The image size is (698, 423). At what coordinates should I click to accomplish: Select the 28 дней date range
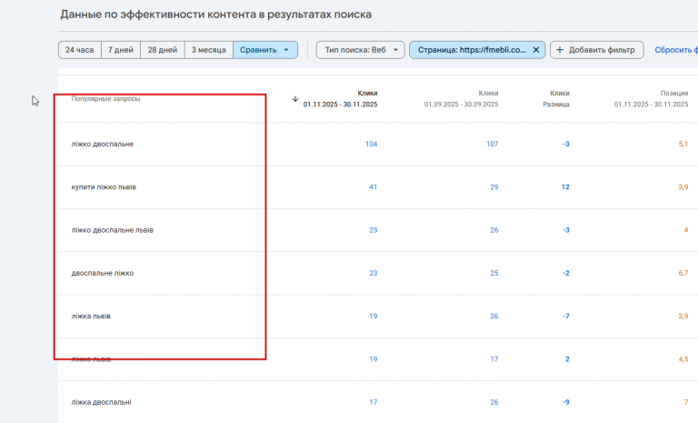(163, 50)
